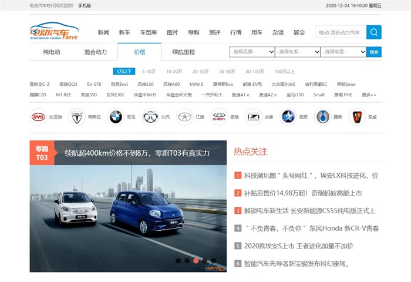Go to first carousel slide dot
The image size is (411, 282).
(178, 261)
